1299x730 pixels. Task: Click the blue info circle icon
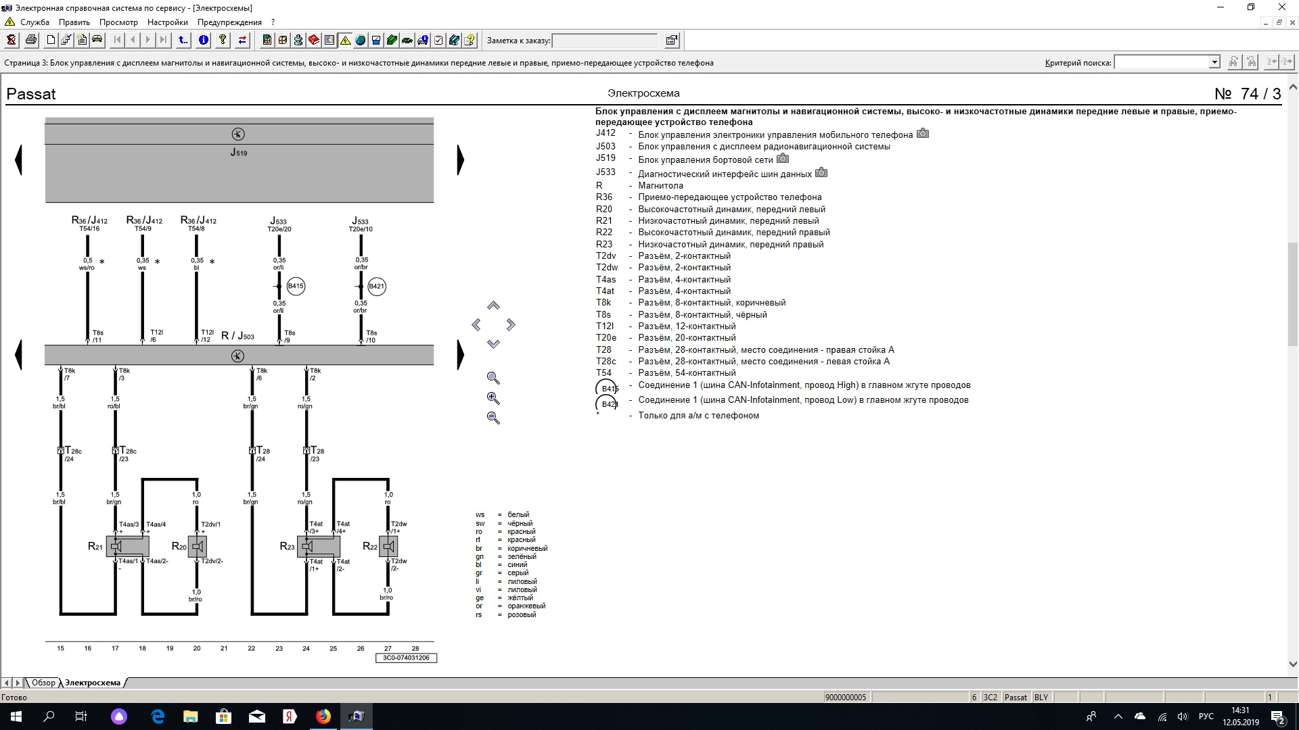point(203,41)
